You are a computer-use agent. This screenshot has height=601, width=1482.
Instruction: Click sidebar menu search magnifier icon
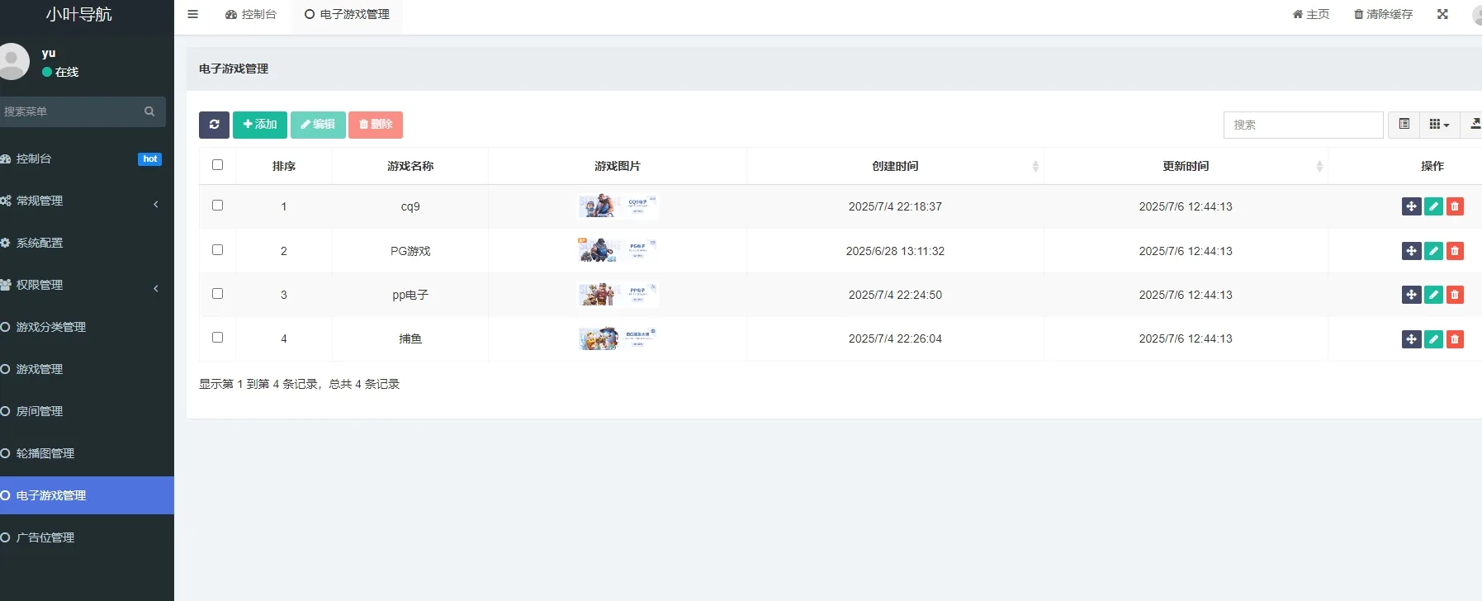click(149, 111)
